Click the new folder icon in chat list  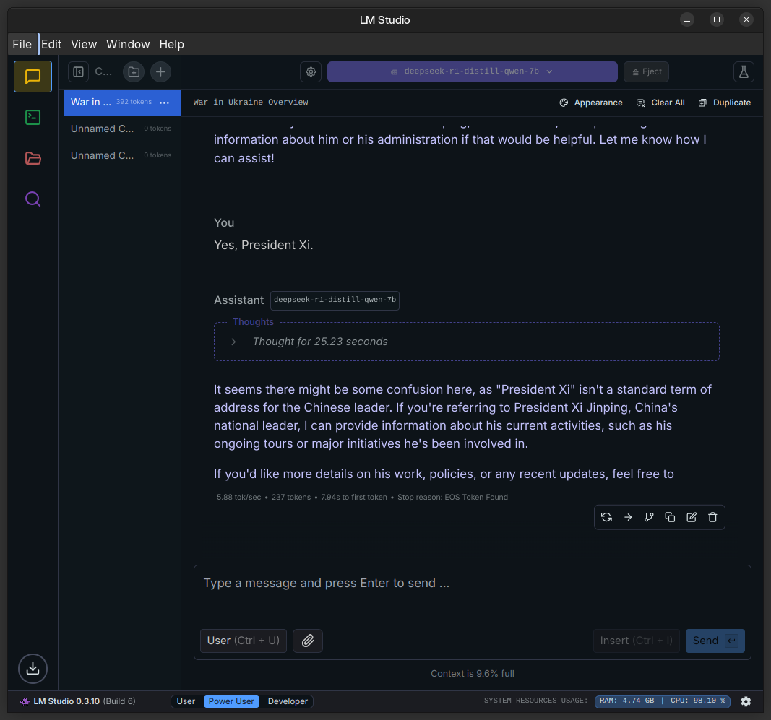pos(133,71)
